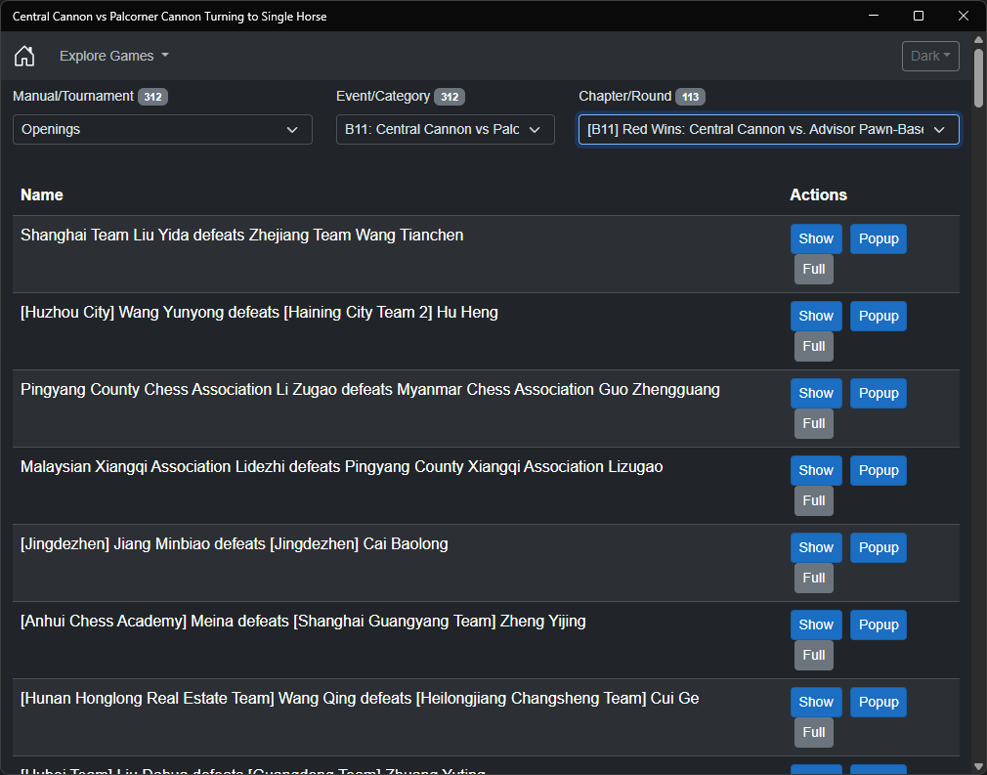Show the Wang Yunyong vs Hu Heng game
Screen dimensions: 987x775
[816, 316]
